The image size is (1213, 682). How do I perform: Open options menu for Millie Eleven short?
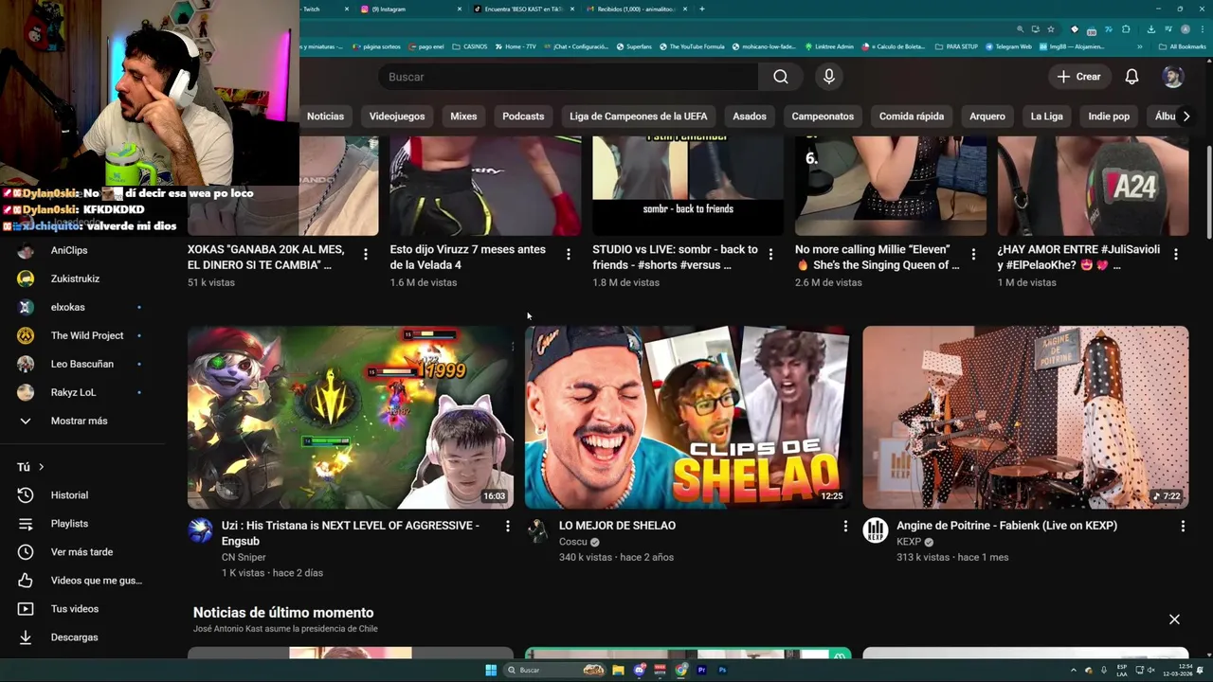973,254
